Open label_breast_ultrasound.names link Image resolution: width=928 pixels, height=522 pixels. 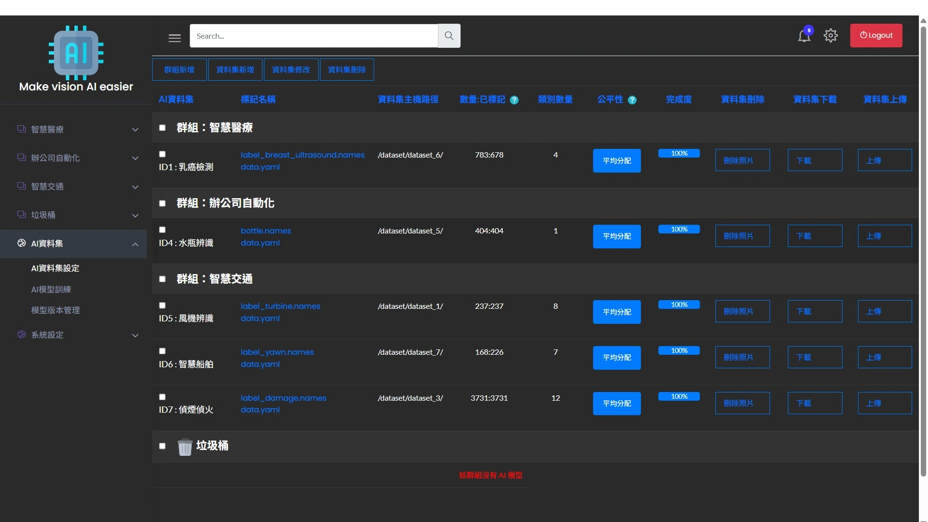click(303, 155)
